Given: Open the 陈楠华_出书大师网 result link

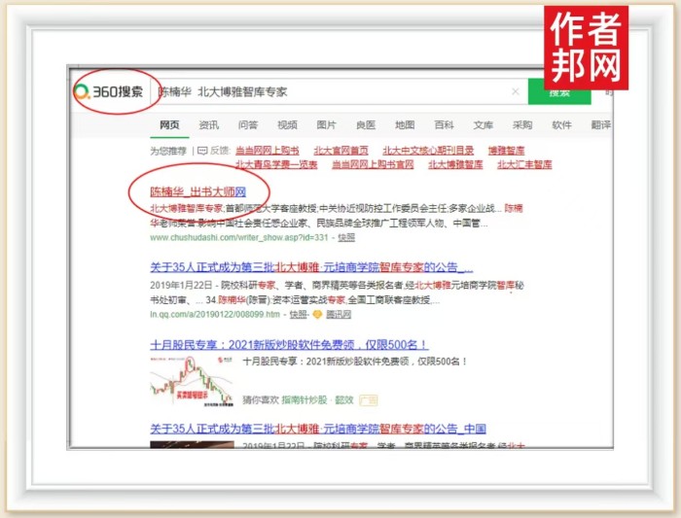Looking at the screenshot, I should click(x=197, y=191).
